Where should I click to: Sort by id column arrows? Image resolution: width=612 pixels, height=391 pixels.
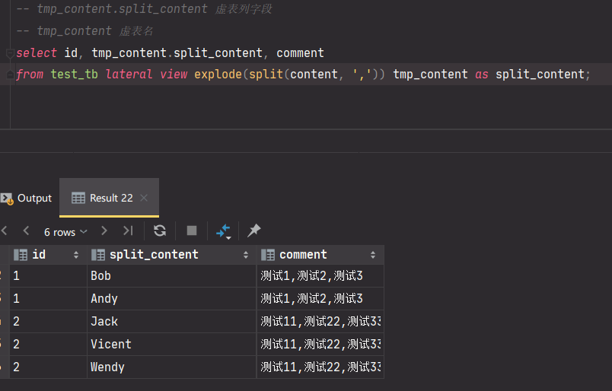tap(76, 255)
